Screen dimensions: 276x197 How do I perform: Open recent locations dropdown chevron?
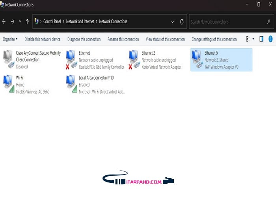click(x=20, y=22)
